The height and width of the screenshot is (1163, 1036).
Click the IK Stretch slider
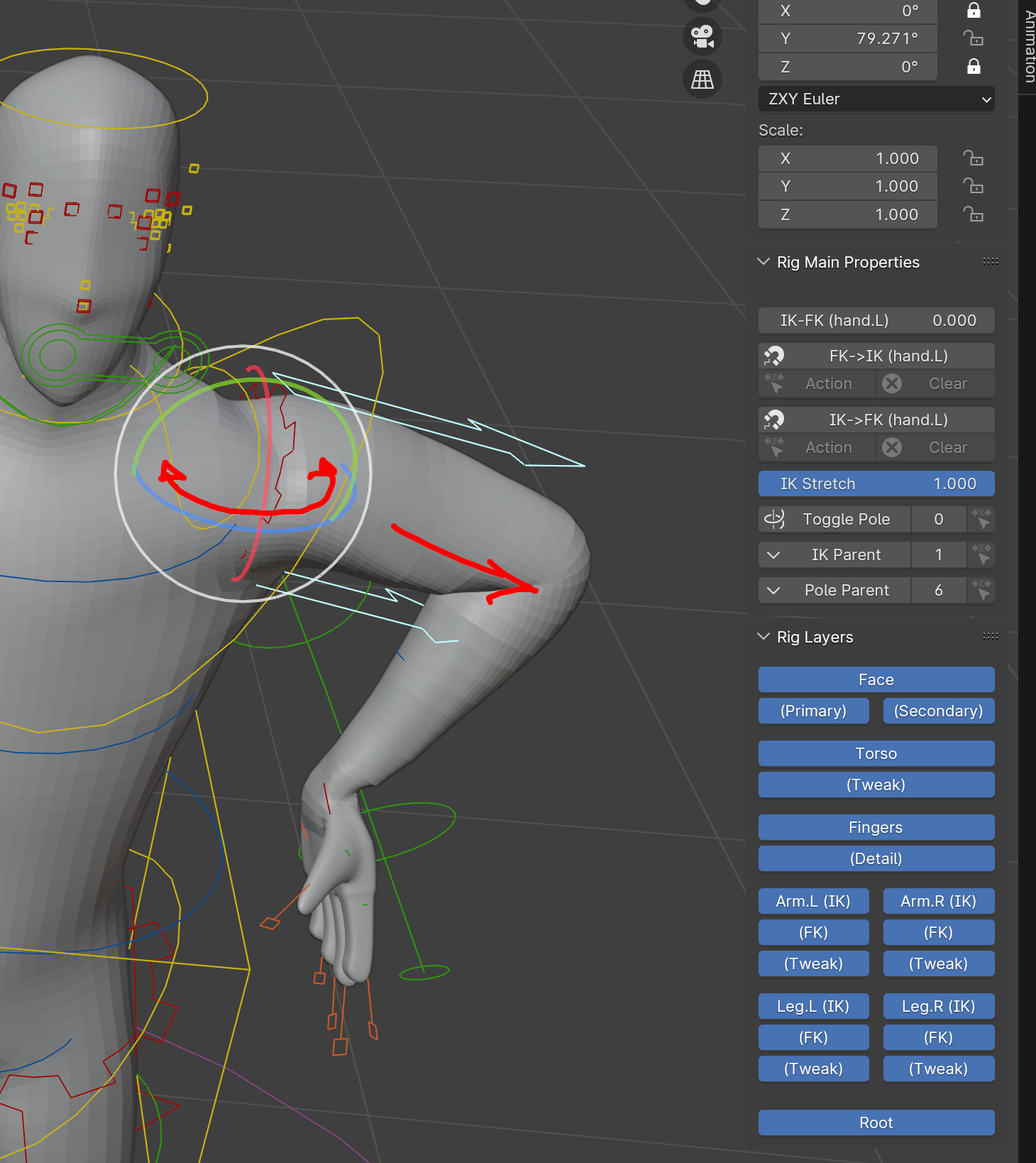(876, 484)
